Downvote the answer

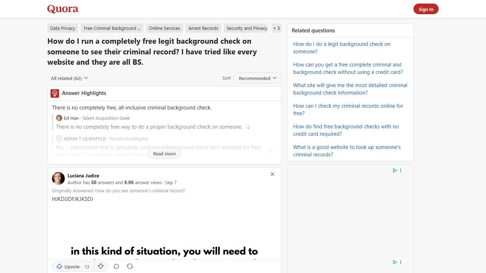pos(101,266)
